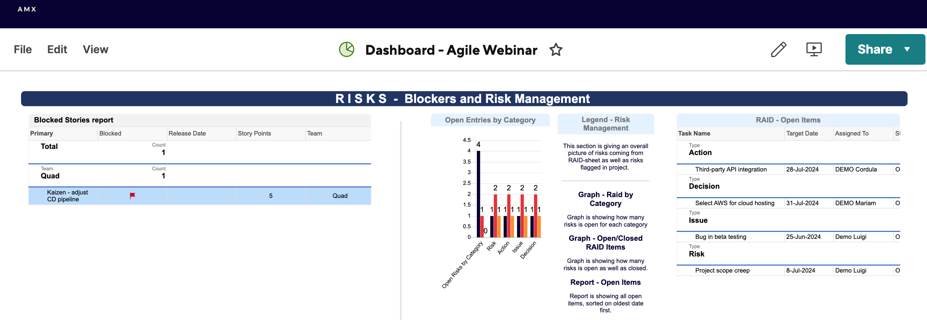Open presentation mode with the screen icon

pos(814,49)
